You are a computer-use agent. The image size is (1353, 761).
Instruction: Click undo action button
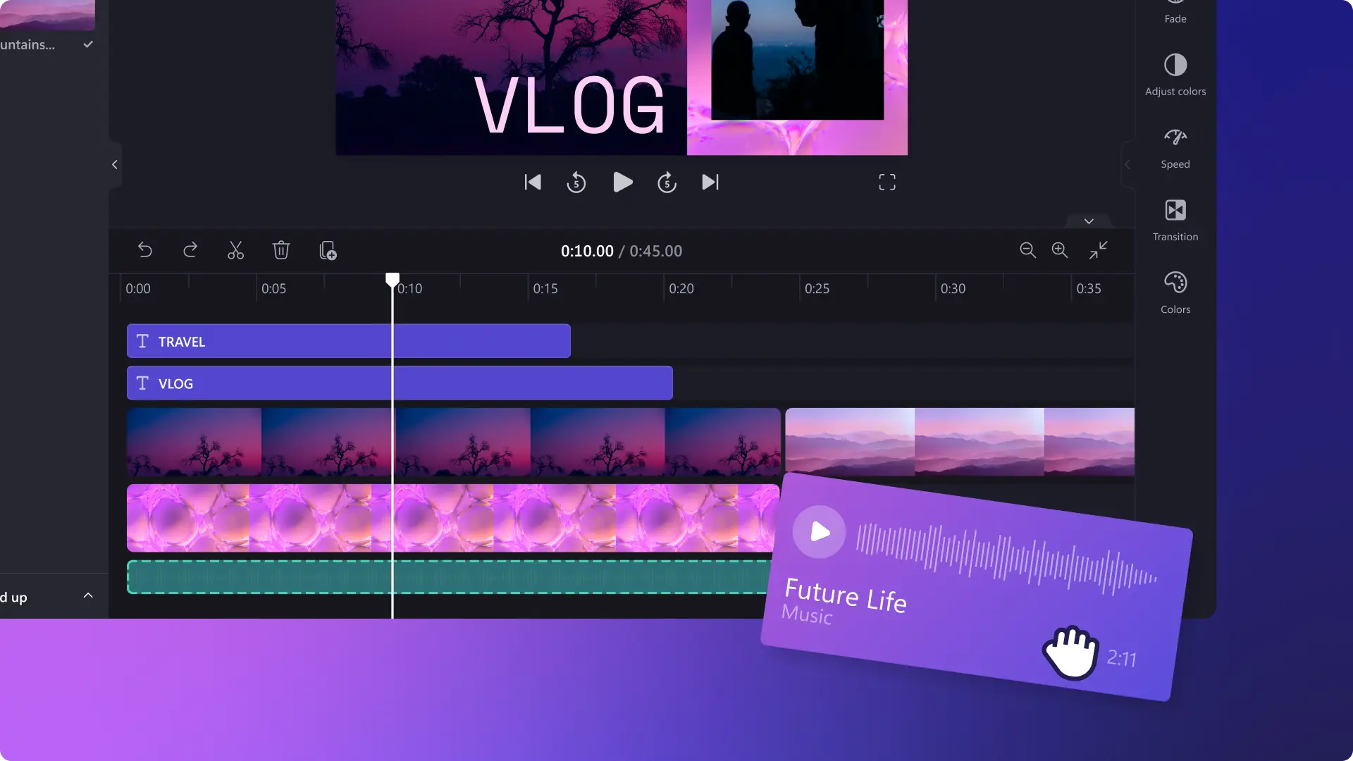[145, 250]
